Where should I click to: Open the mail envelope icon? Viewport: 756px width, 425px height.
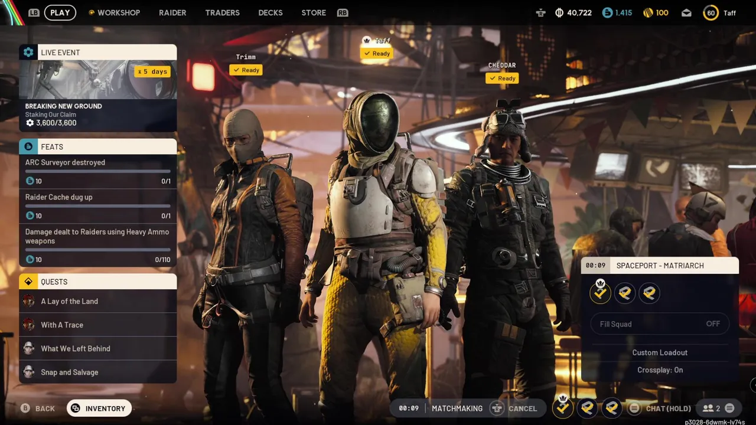(686, 12)
